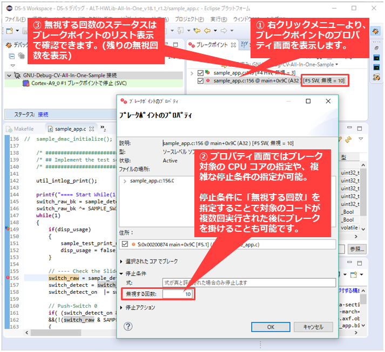Viewport: 385px width, 352px height.
Task: Uncheck the #4 HW breakpoint checkbox
Action: point(201,73)
